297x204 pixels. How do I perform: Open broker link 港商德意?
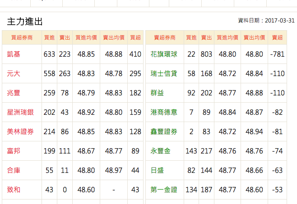coord(164,112)
